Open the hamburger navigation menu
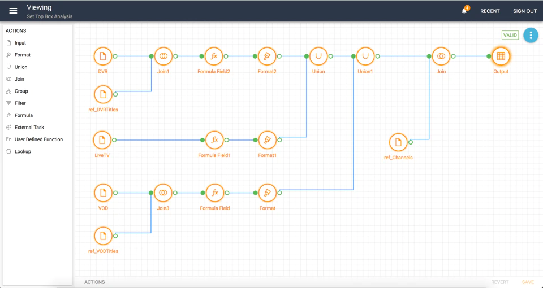The width and height of the screenshot is (543, 288). 13,11
